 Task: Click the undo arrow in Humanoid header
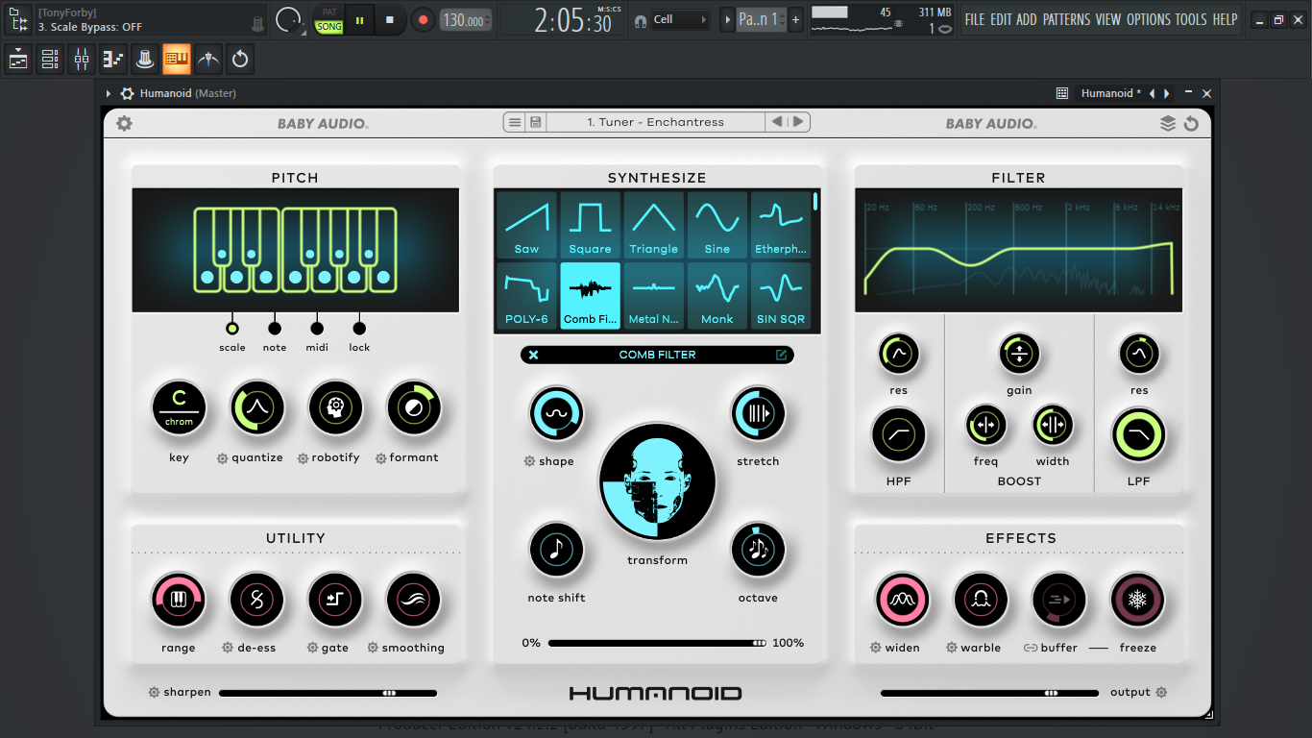pos(1191,123)
